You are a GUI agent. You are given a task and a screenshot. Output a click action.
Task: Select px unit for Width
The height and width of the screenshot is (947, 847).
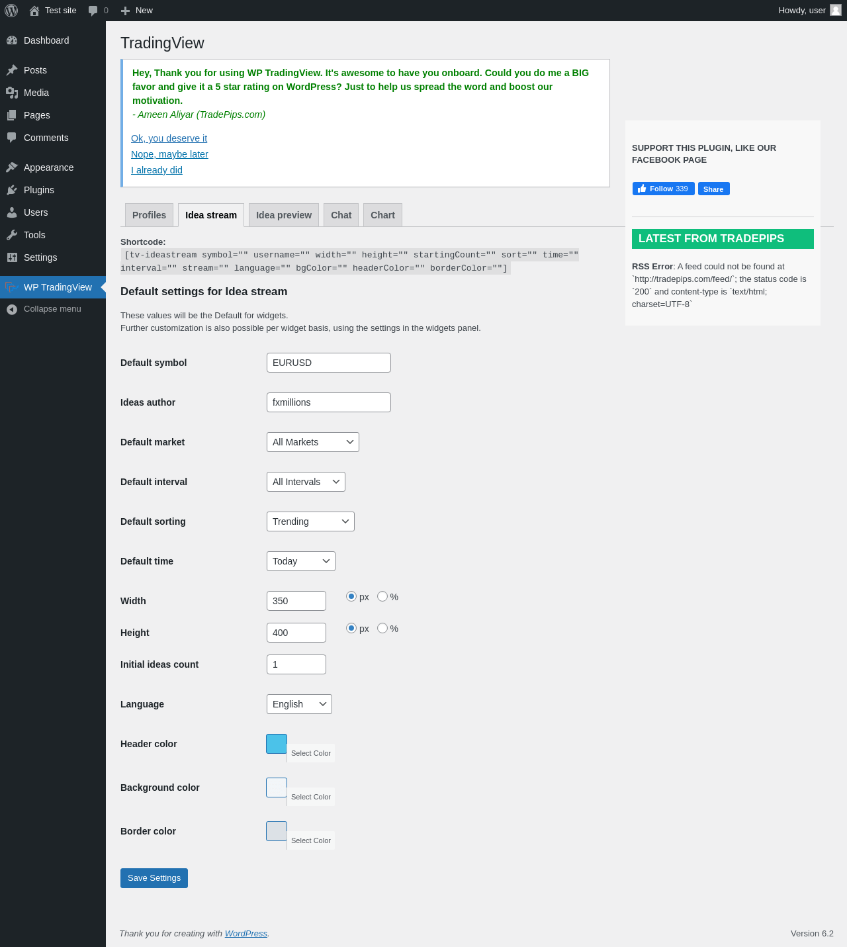coord(351,596)
